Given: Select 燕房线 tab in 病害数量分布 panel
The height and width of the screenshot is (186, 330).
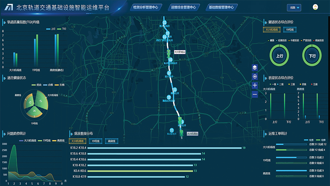Looking at the screenshot, I should tap(112, 141).
